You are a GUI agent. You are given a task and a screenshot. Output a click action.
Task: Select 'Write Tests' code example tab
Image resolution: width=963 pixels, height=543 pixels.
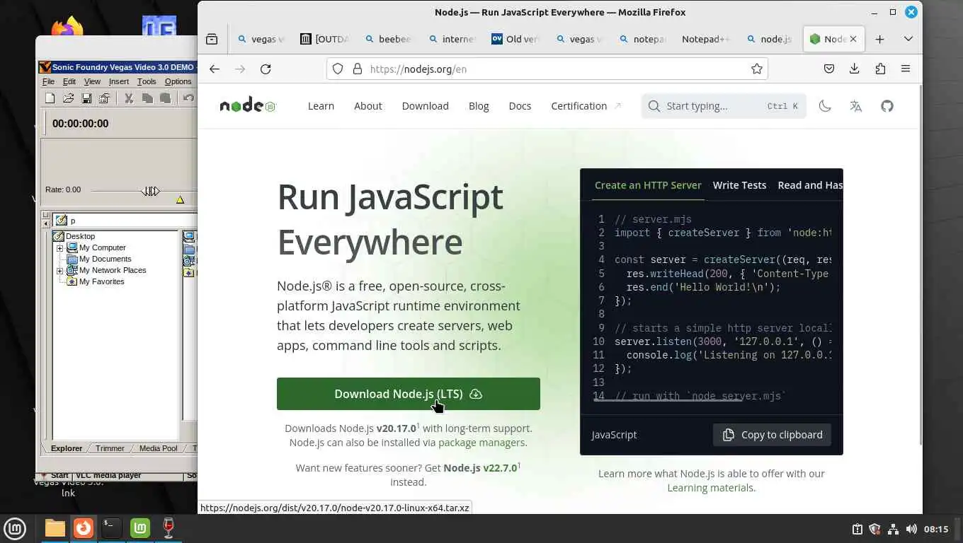[x=739, y=185]
